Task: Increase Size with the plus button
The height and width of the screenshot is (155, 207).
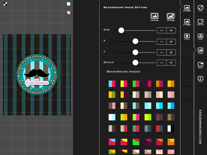Action: 171,31
